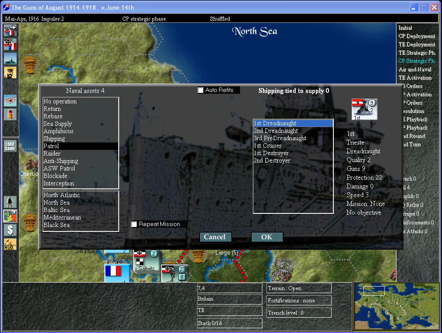Choose 3rd PreDreadnaught ship
Viewport: 442px width, 333px height.
pyautogui.click(x=293, y=138)
